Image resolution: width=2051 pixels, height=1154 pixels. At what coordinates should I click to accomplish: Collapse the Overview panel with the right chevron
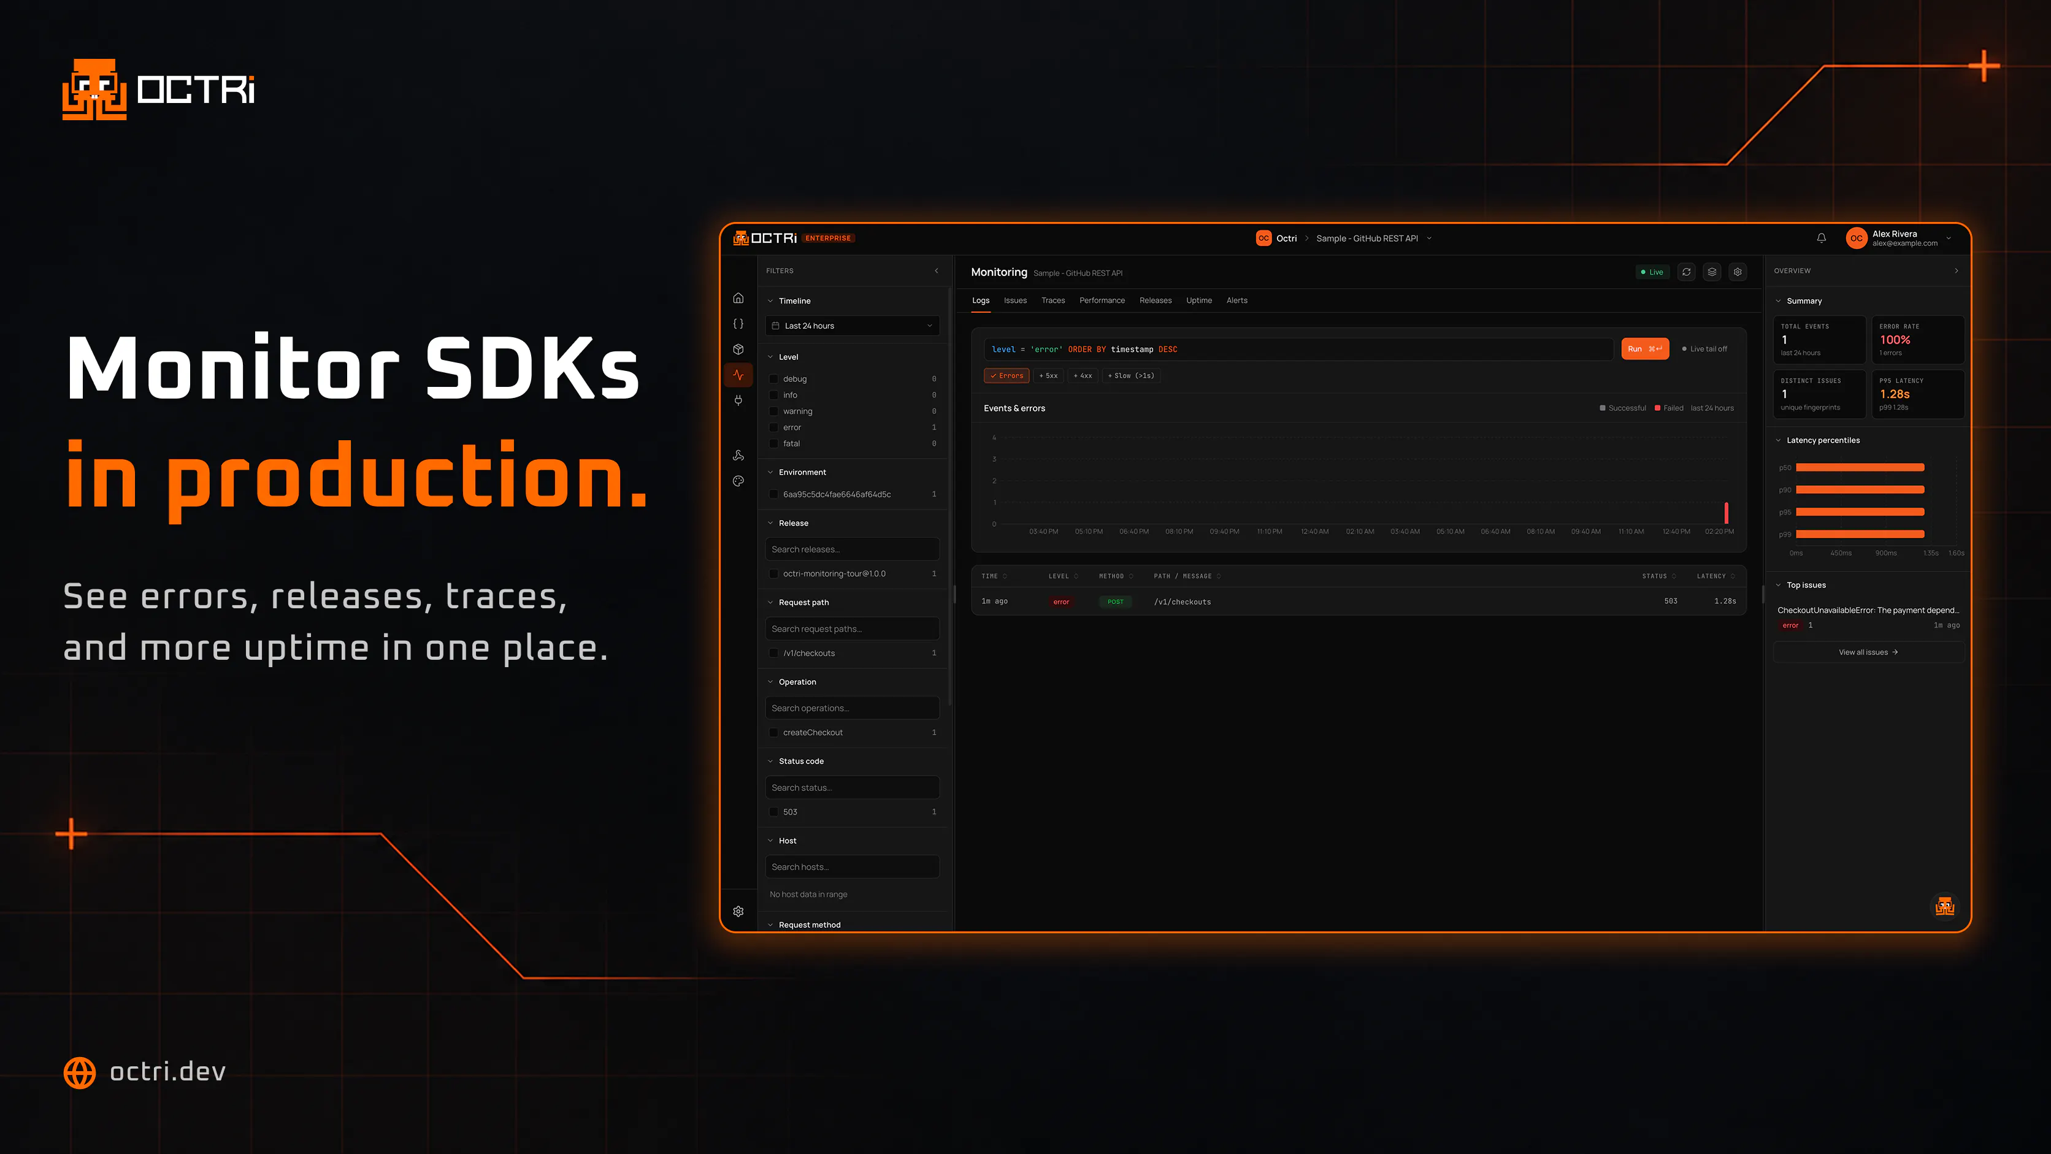[1957, 270]
